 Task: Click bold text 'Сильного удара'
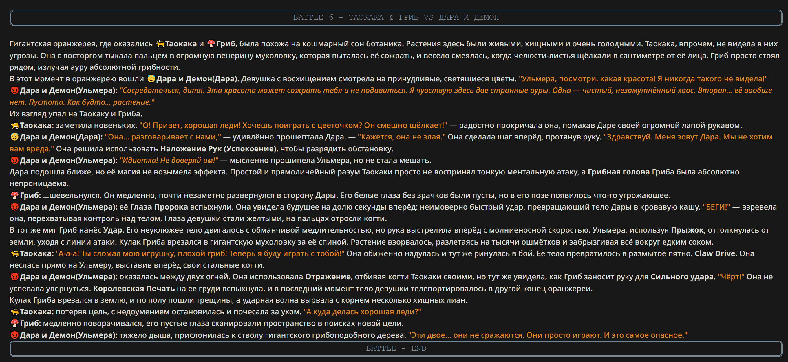click(682, 277)
